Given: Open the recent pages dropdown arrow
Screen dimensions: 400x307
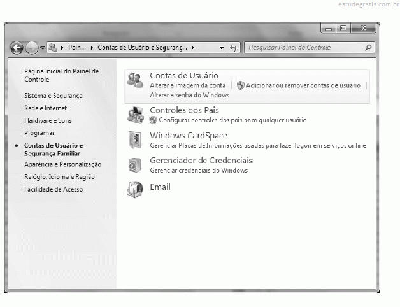Looking at the screenshot, I should tap(43, 48).
